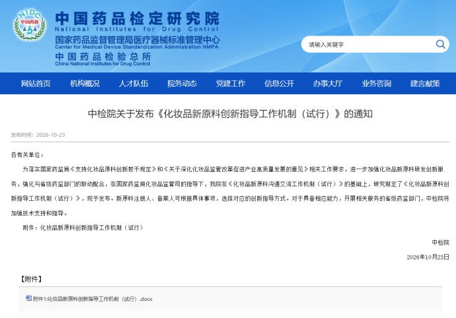The width and height of the screenshot is (456, 318).
Task: Open the 建言献策 menu item
Action: [x=425, y=84]
